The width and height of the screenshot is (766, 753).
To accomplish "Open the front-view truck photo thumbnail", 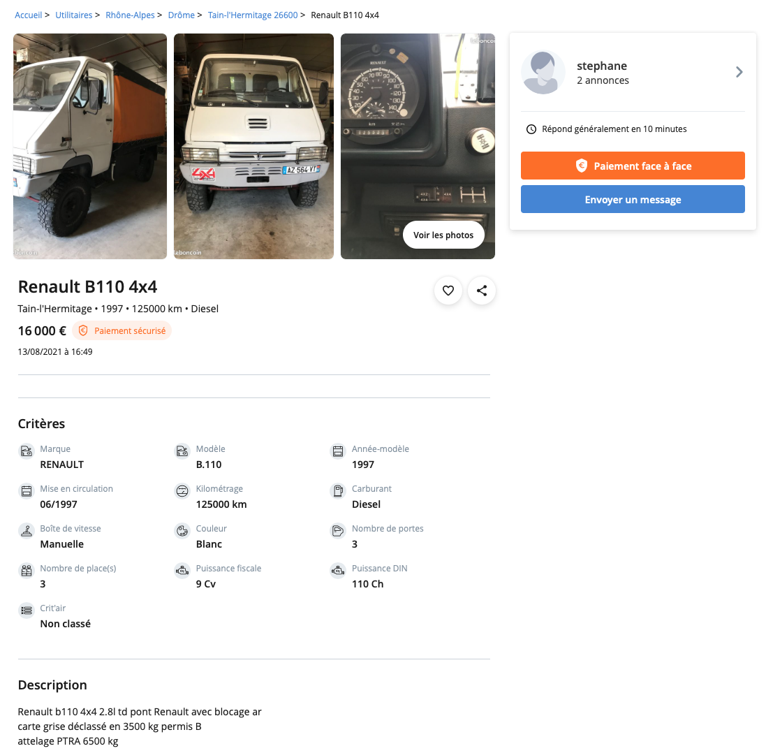I will (253, 146).
